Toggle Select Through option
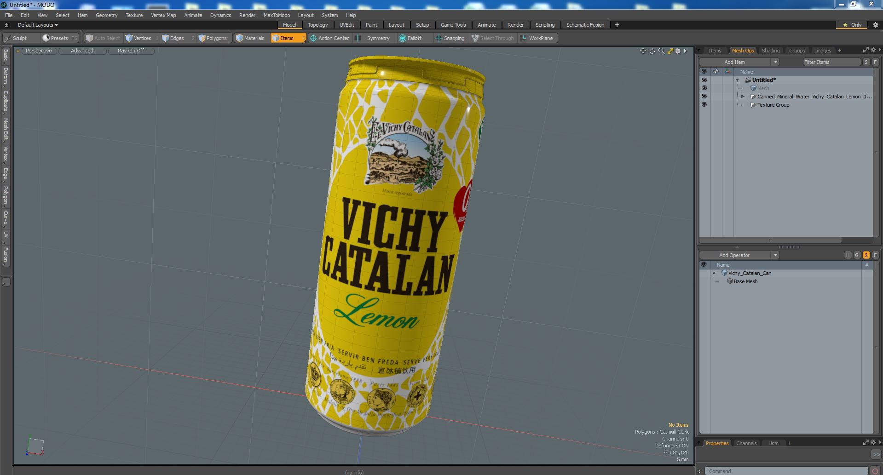 [493, 38]
